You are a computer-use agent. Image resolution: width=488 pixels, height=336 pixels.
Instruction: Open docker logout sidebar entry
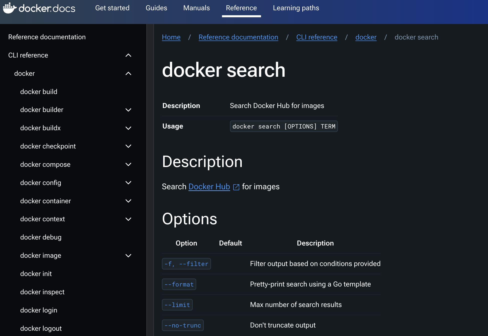coord(41,328)
